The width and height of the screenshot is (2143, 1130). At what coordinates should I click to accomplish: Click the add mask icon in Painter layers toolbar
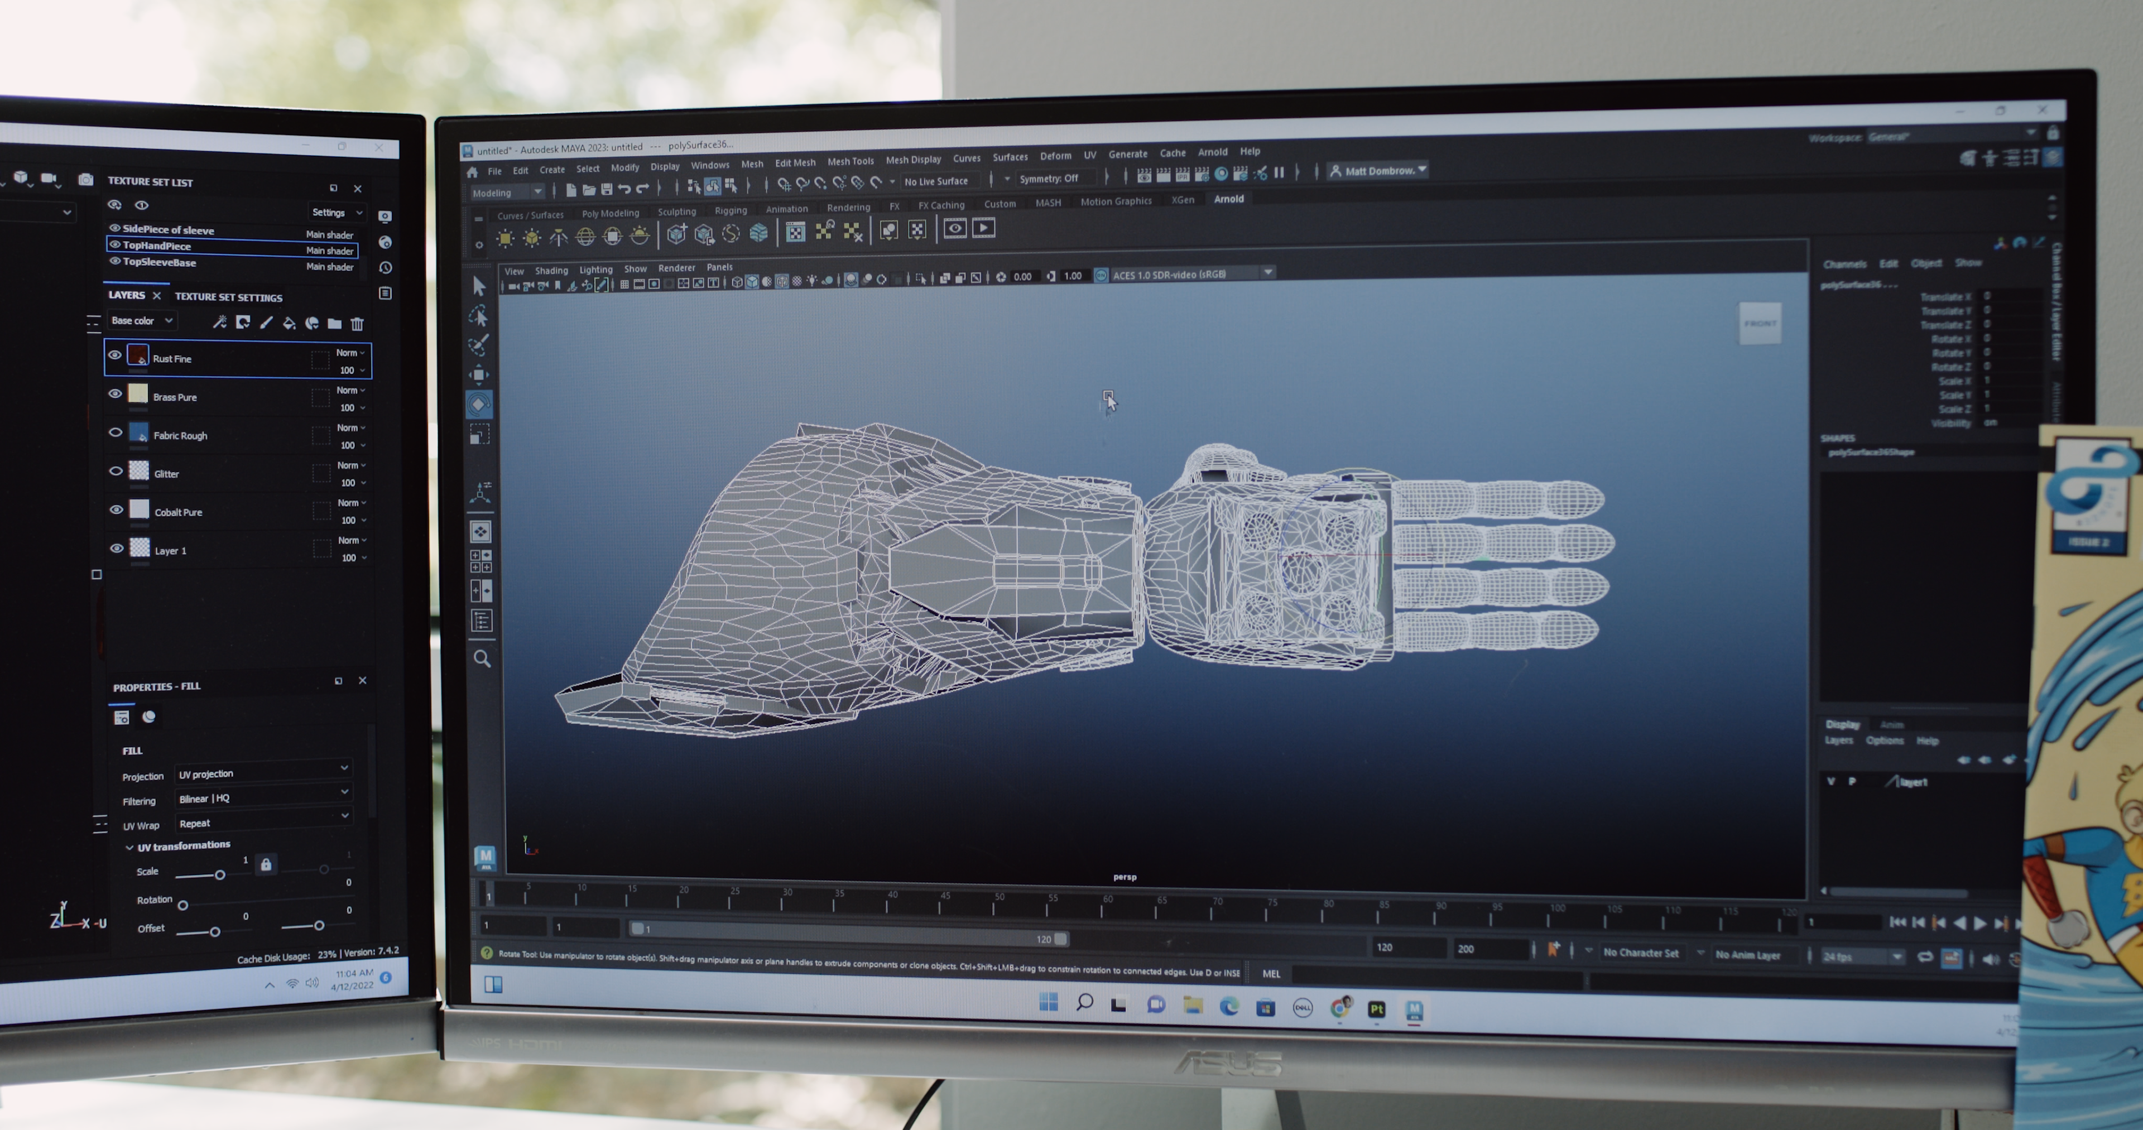pyautogui.click(x=243, y=323)
